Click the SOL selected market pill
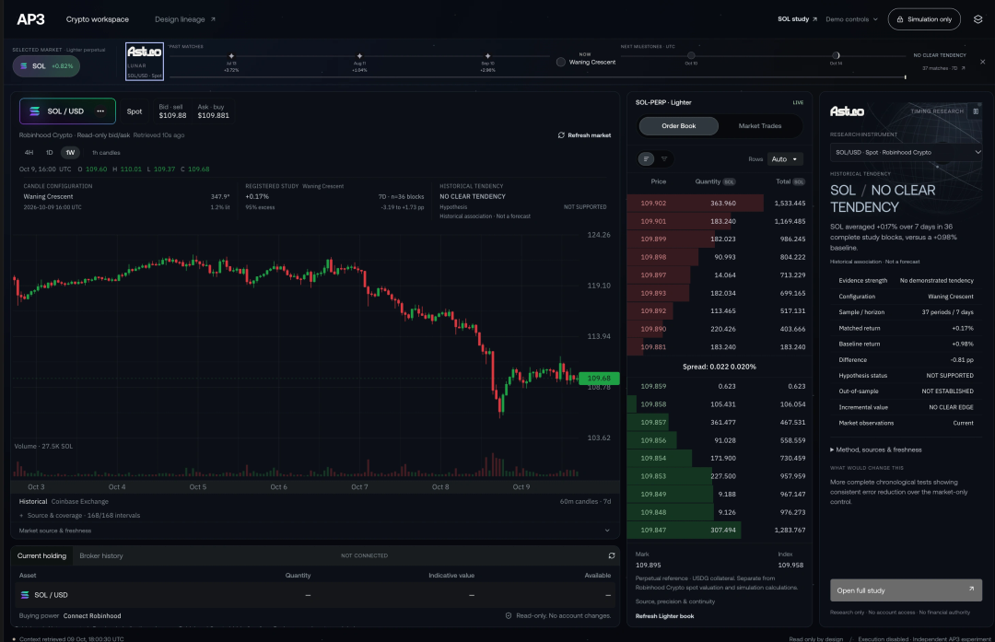 pos(46,66)
